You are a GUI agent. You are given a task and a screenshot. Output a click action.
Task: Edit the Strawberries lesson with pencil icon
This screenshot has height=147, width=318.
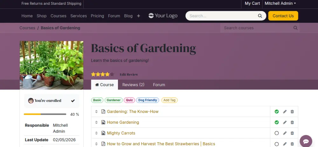point(285,144)
